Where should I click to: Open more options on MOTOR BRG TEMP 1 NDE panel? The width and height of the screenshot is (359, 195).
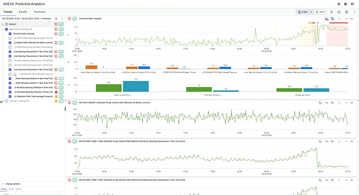point(340,141)
